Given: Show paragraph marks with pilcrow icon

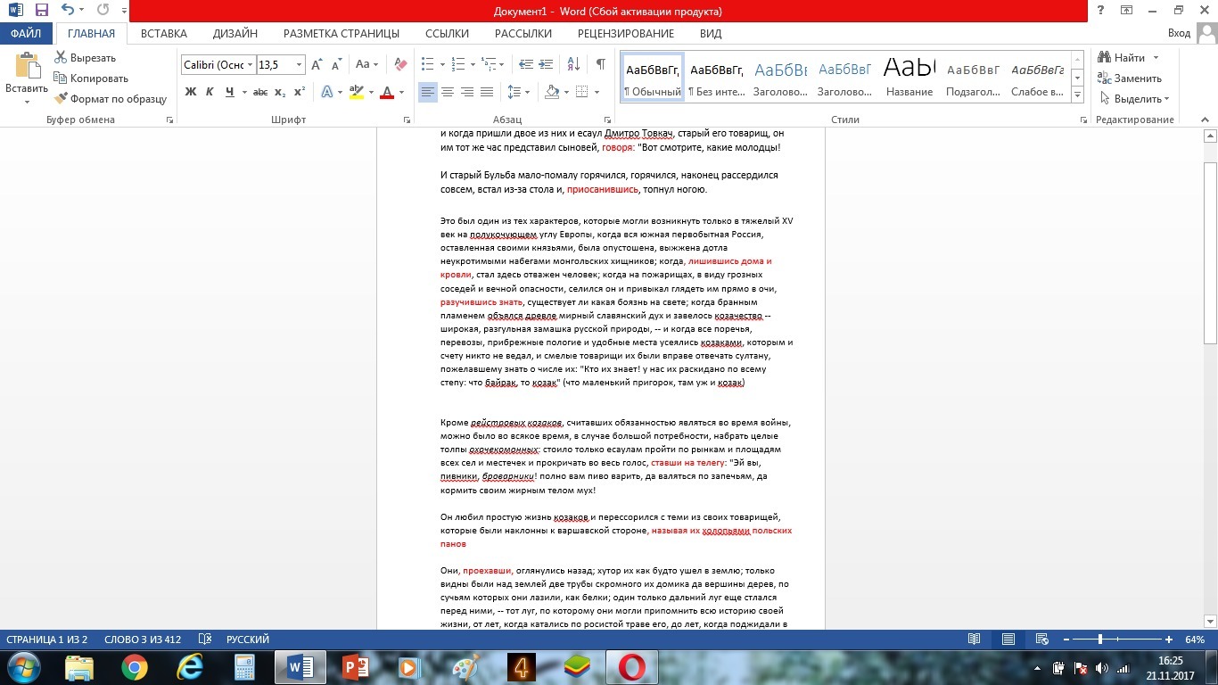Looking at the screenshot, I should 600,64.
